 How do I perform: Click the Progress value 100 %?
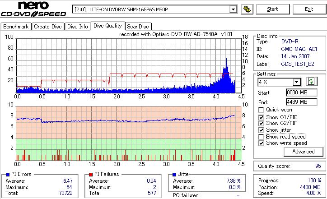(x=314, y=180)
